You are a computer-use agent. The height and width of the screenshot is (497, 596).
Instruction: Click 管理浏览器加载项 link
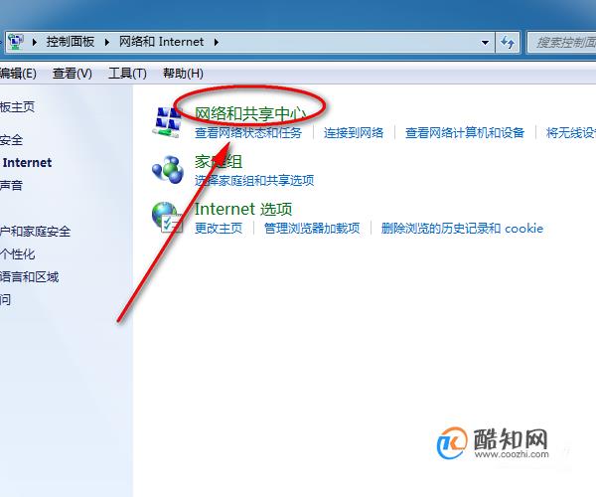point(312,229)
